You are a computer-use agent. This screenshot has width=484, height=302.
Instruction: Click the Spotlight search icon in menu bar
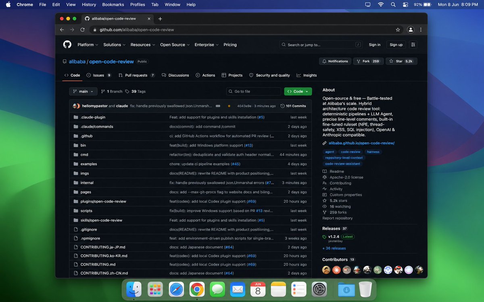393,4
